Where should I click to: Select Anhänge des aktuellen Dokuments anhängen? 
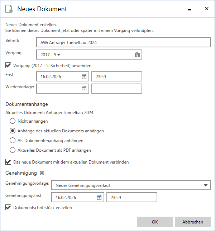point(13,131)
